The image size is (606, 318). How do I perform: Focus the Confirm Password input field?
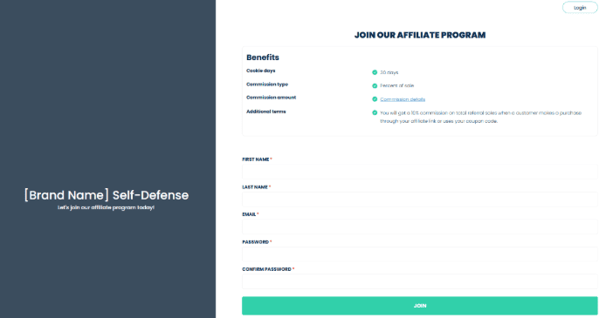coord(420,281)
